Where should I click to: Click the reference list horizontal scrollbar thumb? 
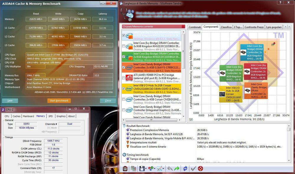pos(151,120)
